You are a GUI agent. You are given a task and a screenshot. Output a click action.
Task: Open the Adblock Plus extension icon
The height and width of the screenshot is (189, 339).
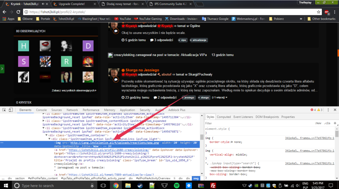click(x=327, y=12)
